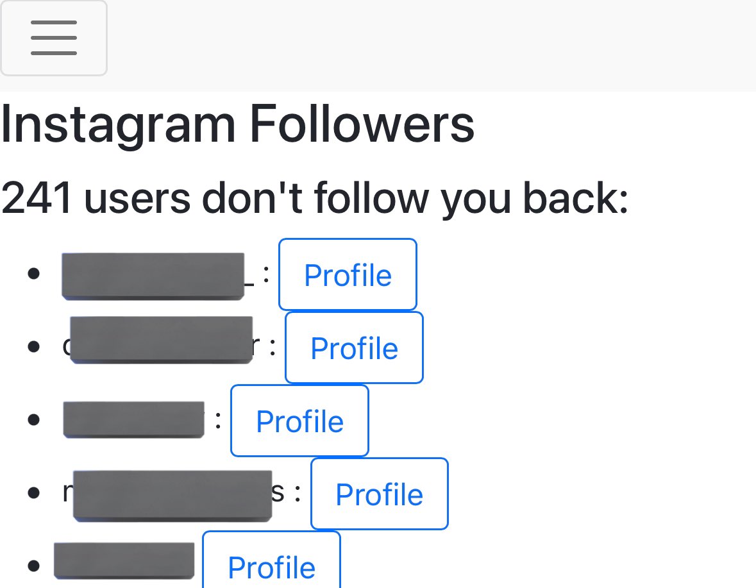Viewport: 756px width, 588px height.
Task: Open Profile for the second listed user
Action: click(x=354, y=348)
